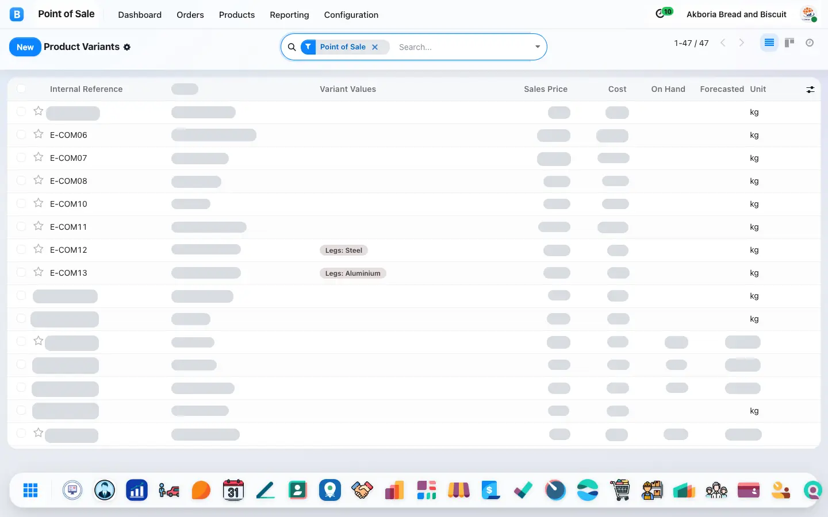The height and width of the screenshot is (517, 828).
Task: Expand the search options dropdown arrow
Action: [538, 47]
